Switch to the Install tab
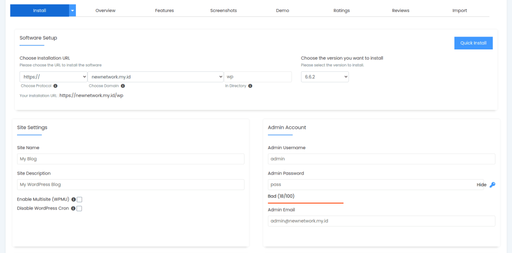This screenshot has width=512, height=253. [x=39, y=10]
